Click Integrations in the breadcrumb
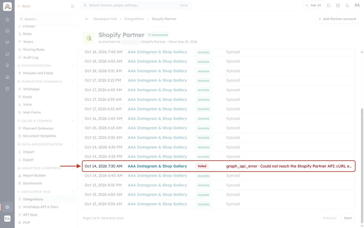This screenshot has width=364, height=228. point(134,19)
